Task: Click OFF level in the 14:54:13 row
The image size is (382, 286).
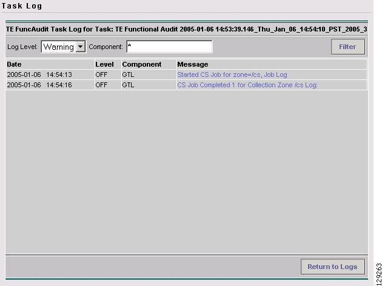Action: [x=108, y=75]
